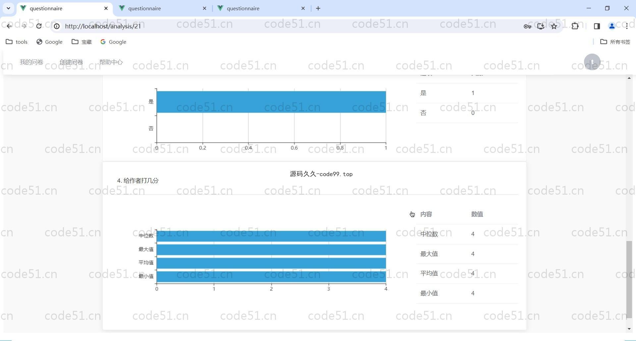
Task: Click the 最大值 bar in the chart
Action: point(271,250)
